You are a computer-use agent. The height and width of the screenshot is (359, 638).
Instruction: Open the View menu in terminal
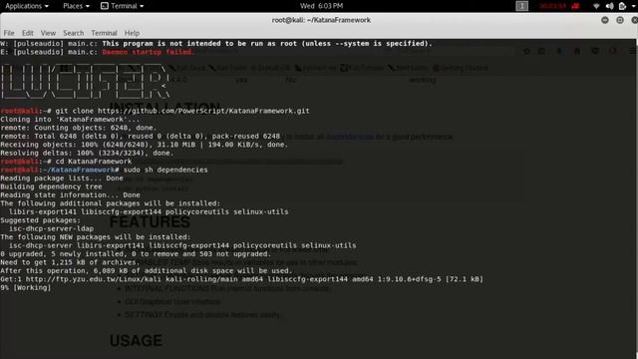(x=48, y=33)
